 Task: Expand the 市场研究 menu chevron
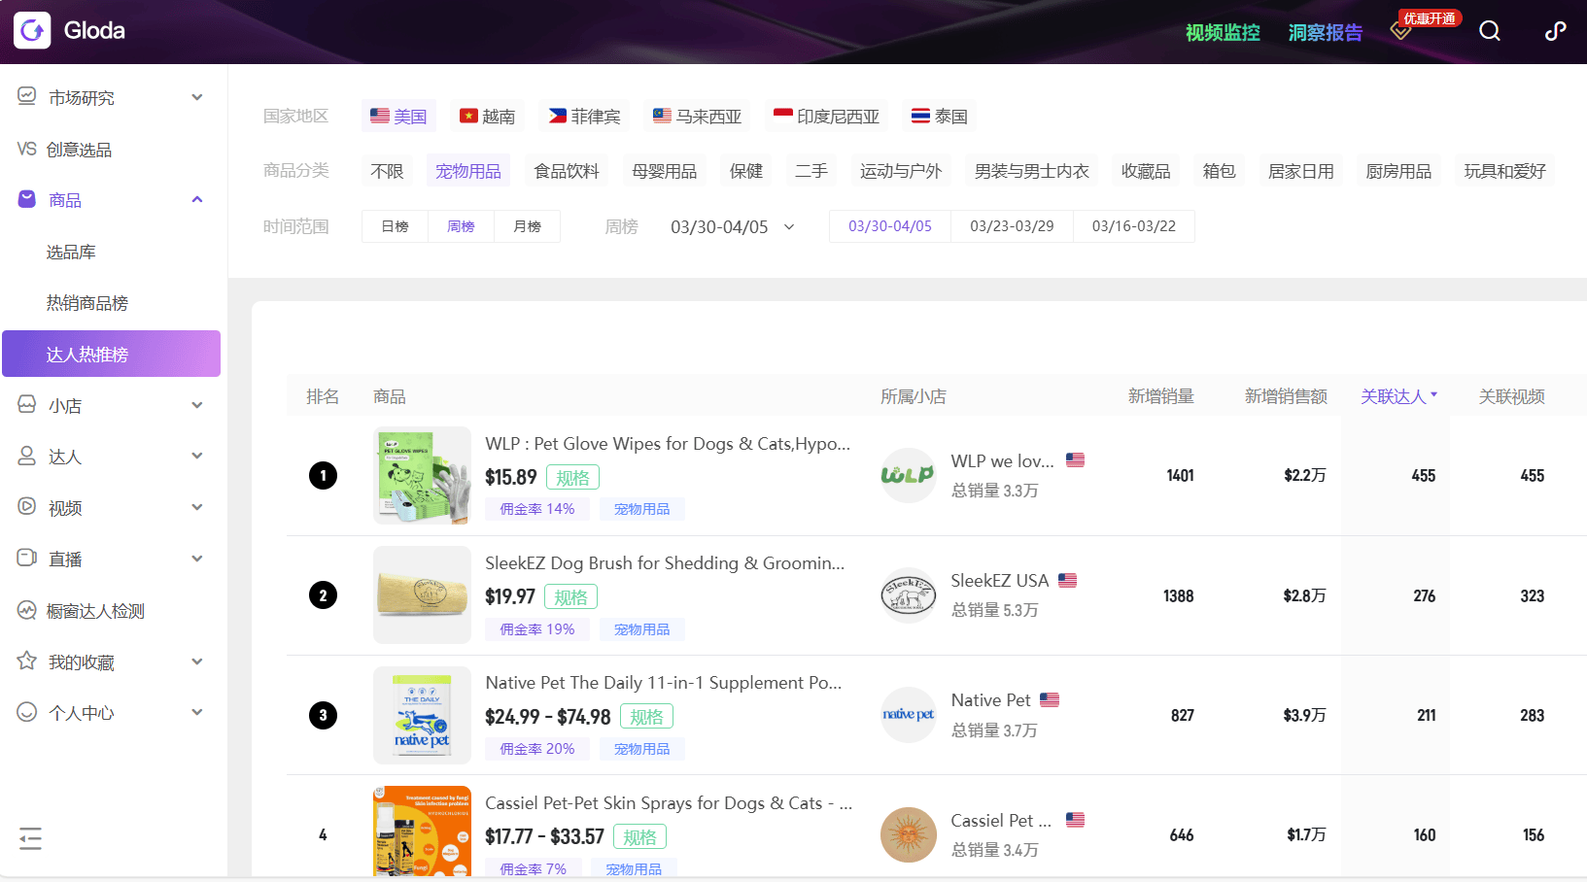197,97
